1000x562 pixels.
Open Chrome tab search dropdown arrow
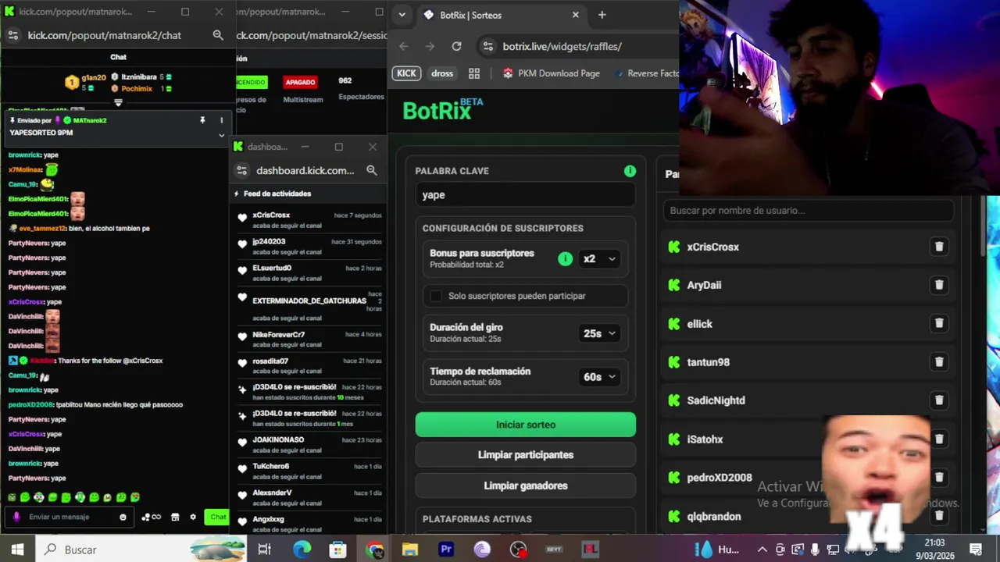coord(402,15)
